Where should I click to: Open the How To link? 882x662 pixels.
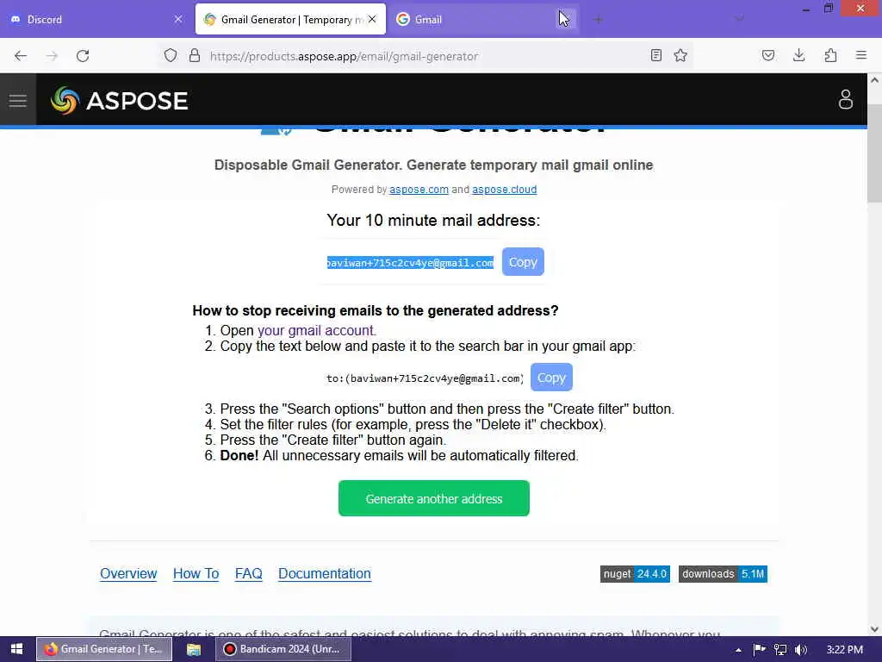pyautogui.click(x=196, y=573)
